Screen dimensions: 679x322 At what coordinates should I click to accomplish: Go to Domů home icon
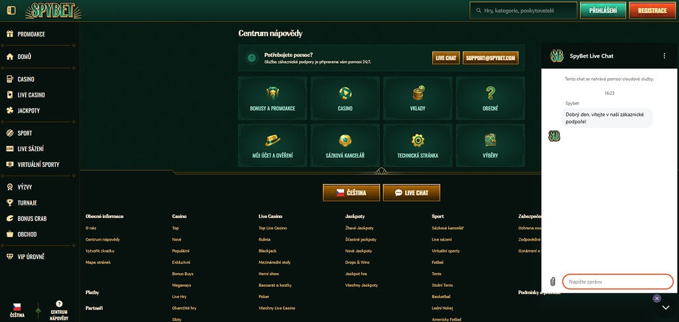[10, 57]
